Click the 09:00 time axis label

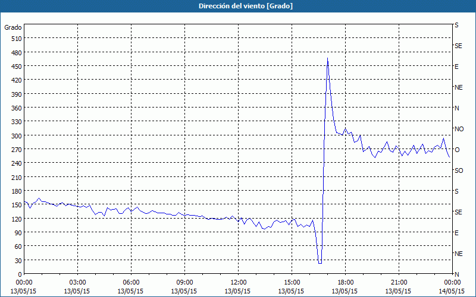click(184, 283)
